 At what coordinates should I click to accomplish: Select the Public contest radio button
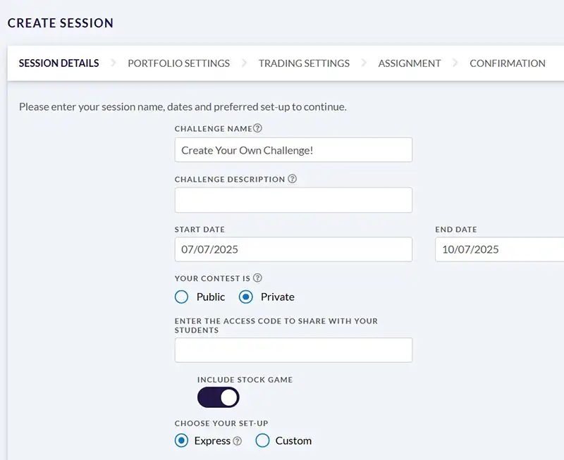click(x=182, y=297)
